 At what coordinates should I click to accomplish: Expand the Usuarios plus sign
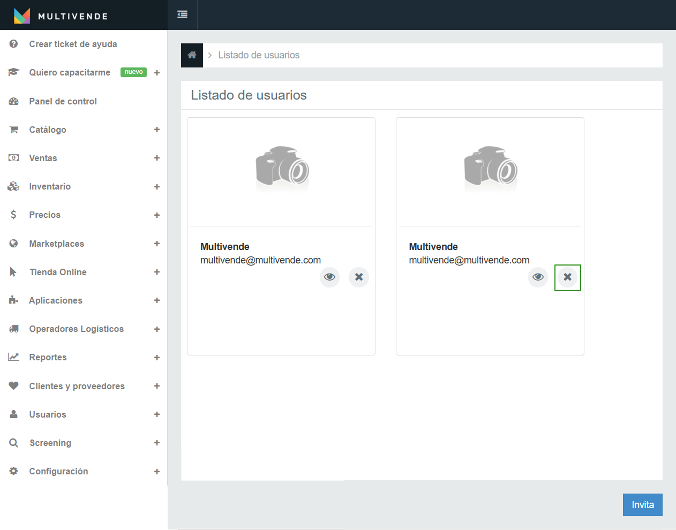point(157,414)
